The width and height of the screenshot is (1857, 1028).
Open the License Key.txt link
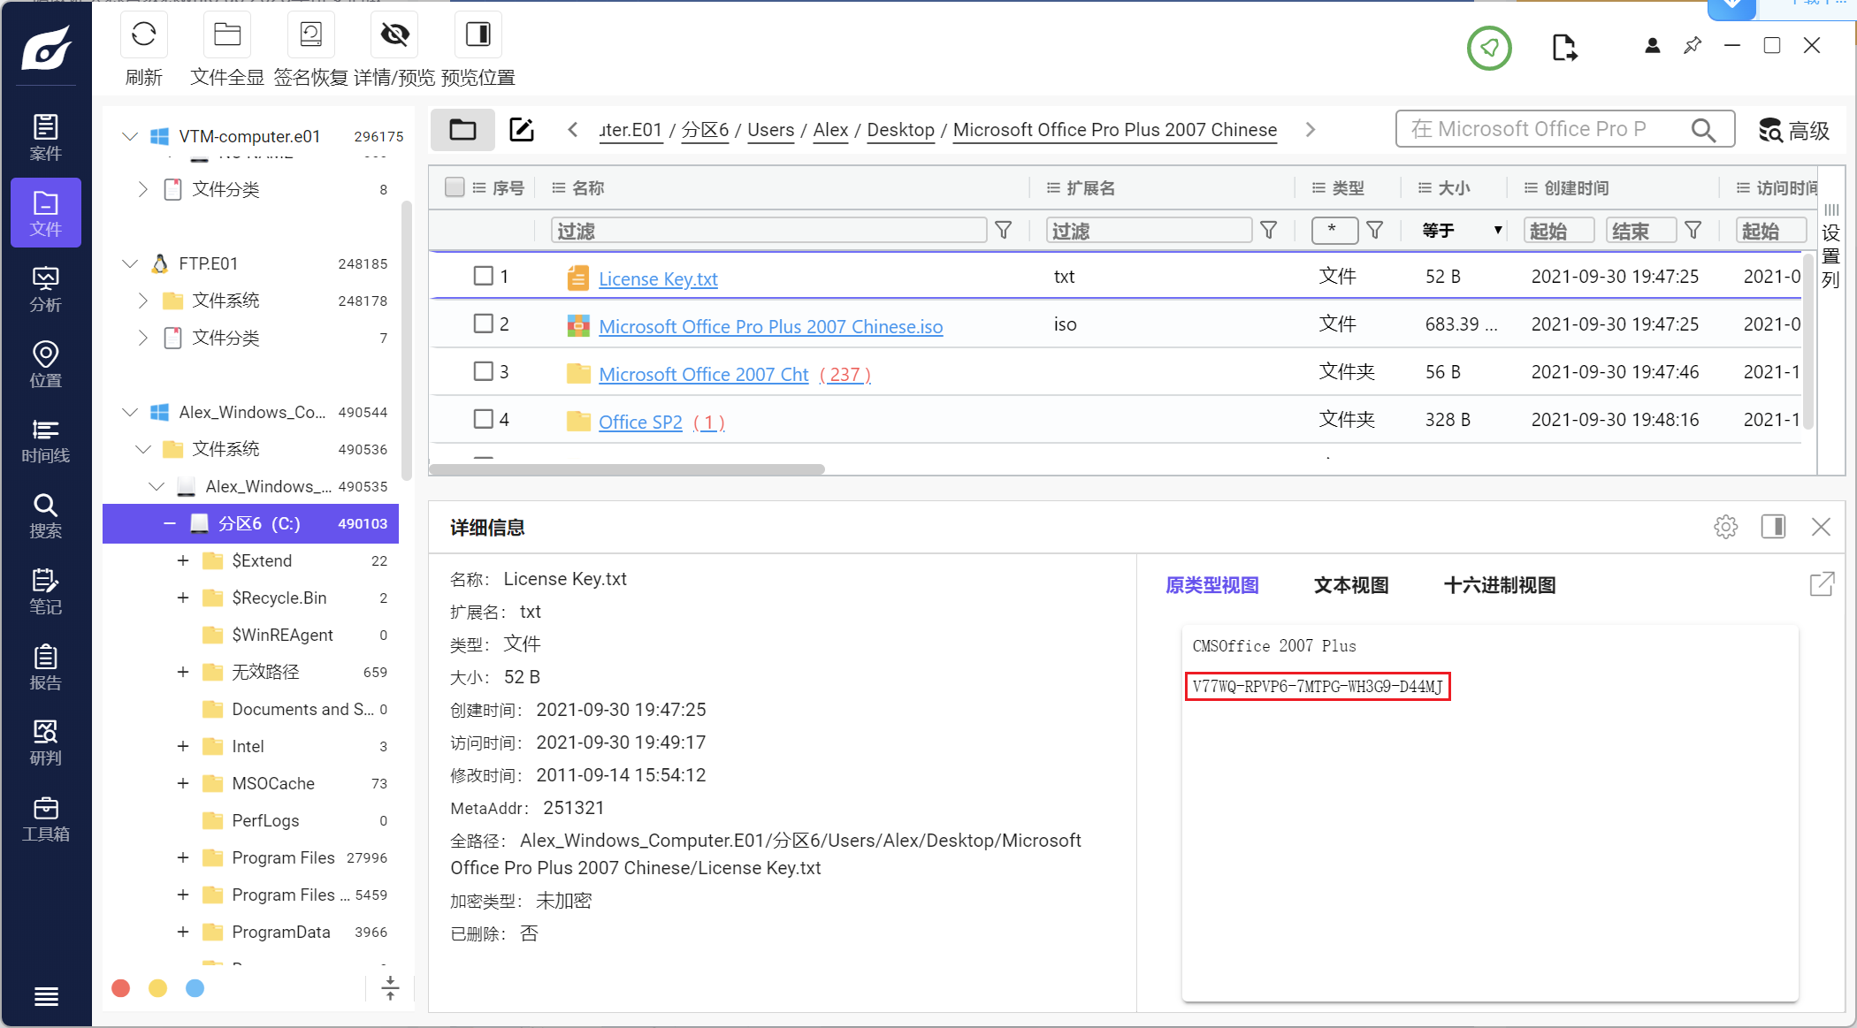(x=658, y=278)
